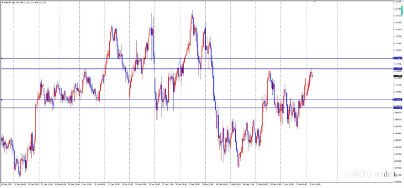The height and width of the screenshot is (188, 404).
Task: Select the second blue horizontal line from top
Action: coord(197,69)
